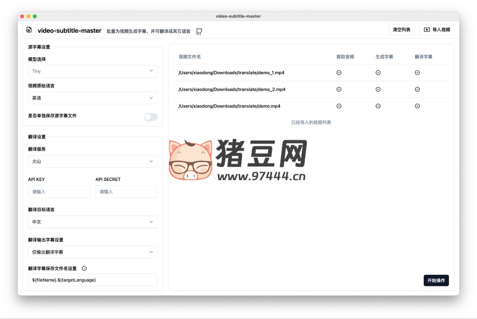This screenshot has width=477, height=319.
Task: Open the GitHub repository icon link
Action: coord(199,32)
